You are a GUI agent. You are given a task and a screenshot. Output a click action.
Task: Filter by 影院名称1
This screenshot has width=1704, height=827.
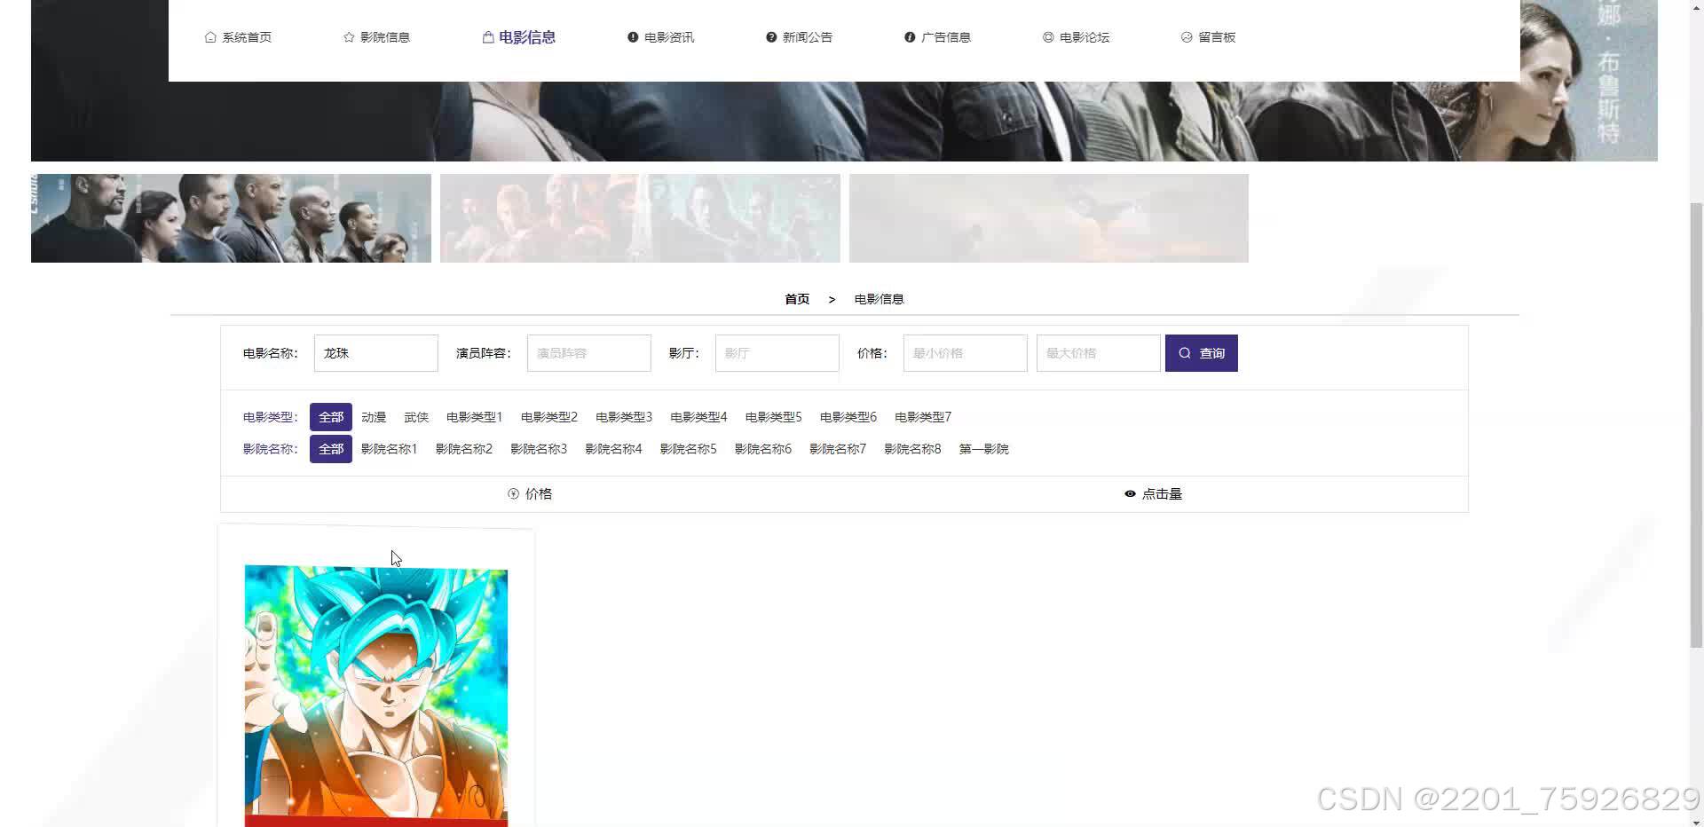coord(390,449)
